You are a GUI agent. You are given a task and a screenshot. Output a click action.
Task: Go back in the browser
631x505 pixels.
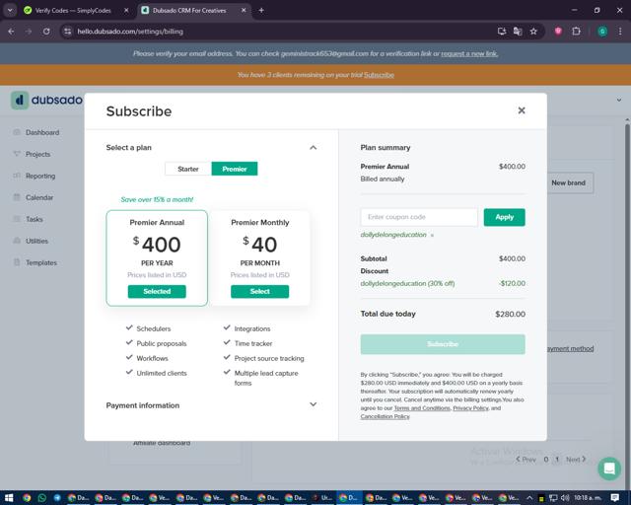coord(11,32)
